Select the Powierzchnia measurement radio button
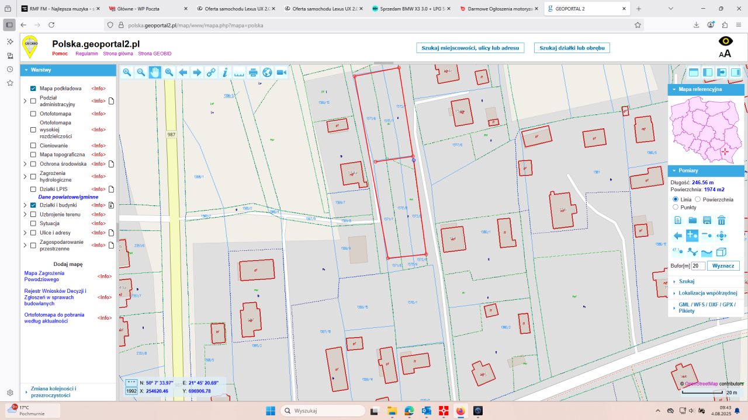Image resolution: width=748 pixels, height=420 pixels. pos(698,199)
